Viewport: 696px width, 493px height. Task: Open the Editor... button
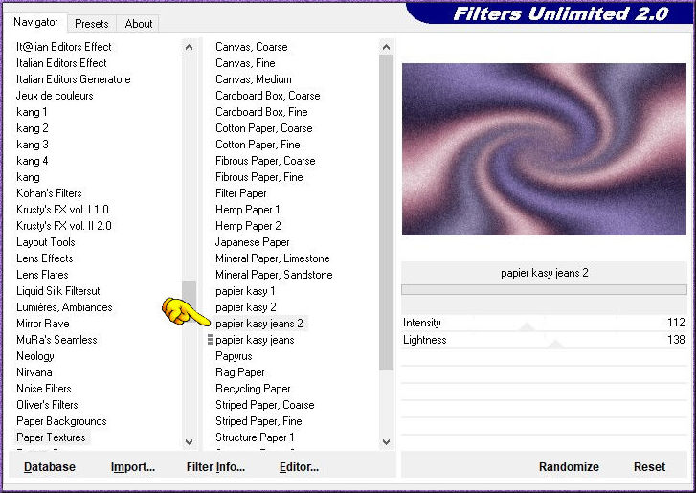[x=299, y=467]
